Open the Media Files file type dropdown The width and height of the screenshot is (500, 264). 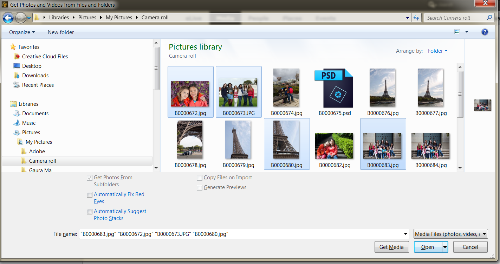tap(450, 234)
